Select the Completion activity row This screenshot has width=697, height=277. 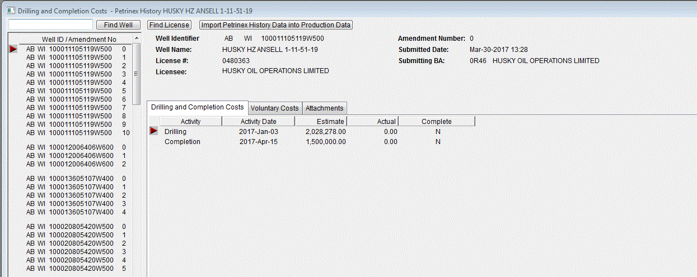tap(183, 142)
